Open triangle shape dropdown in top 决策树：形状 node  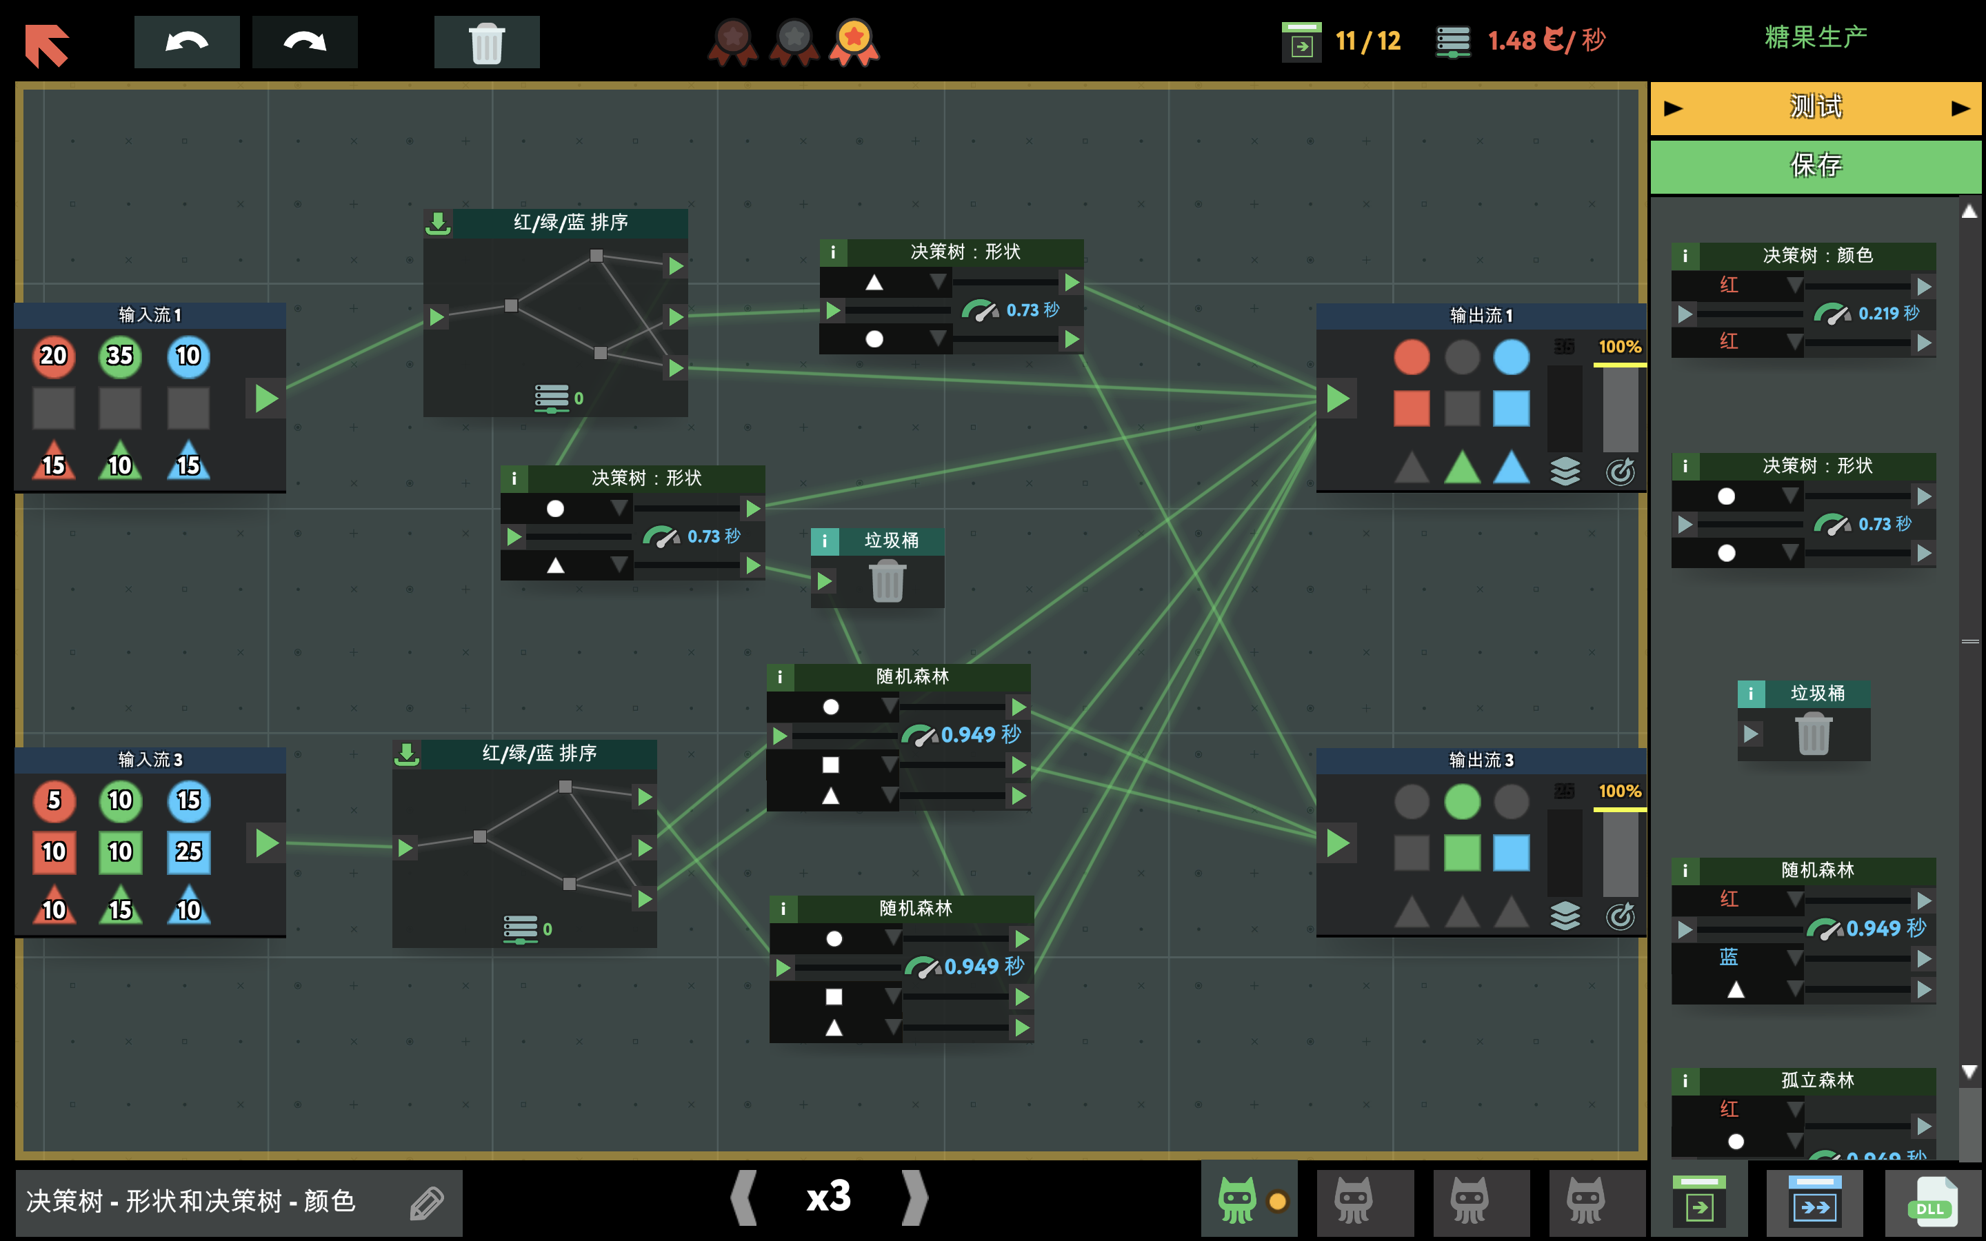tap(938, 283)
